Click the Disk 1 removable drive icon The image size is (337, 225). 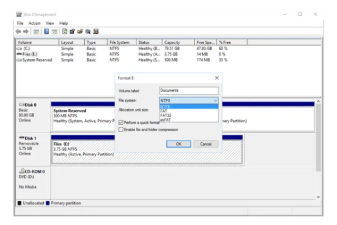point(22,138)
